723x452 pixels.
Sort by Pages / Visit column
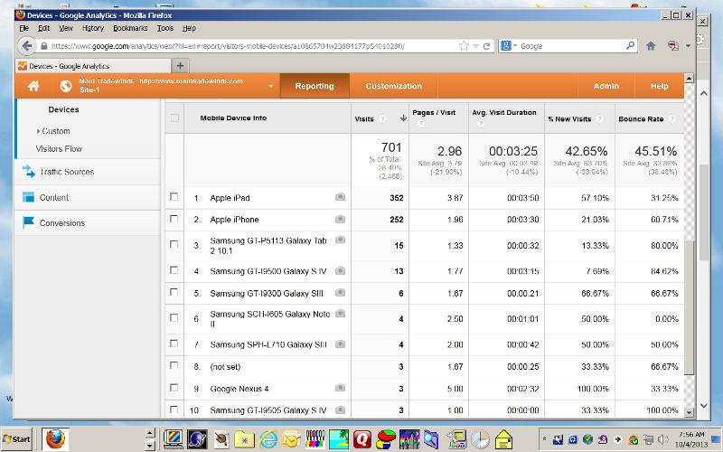pyautogui.click(x=434, y=112)
